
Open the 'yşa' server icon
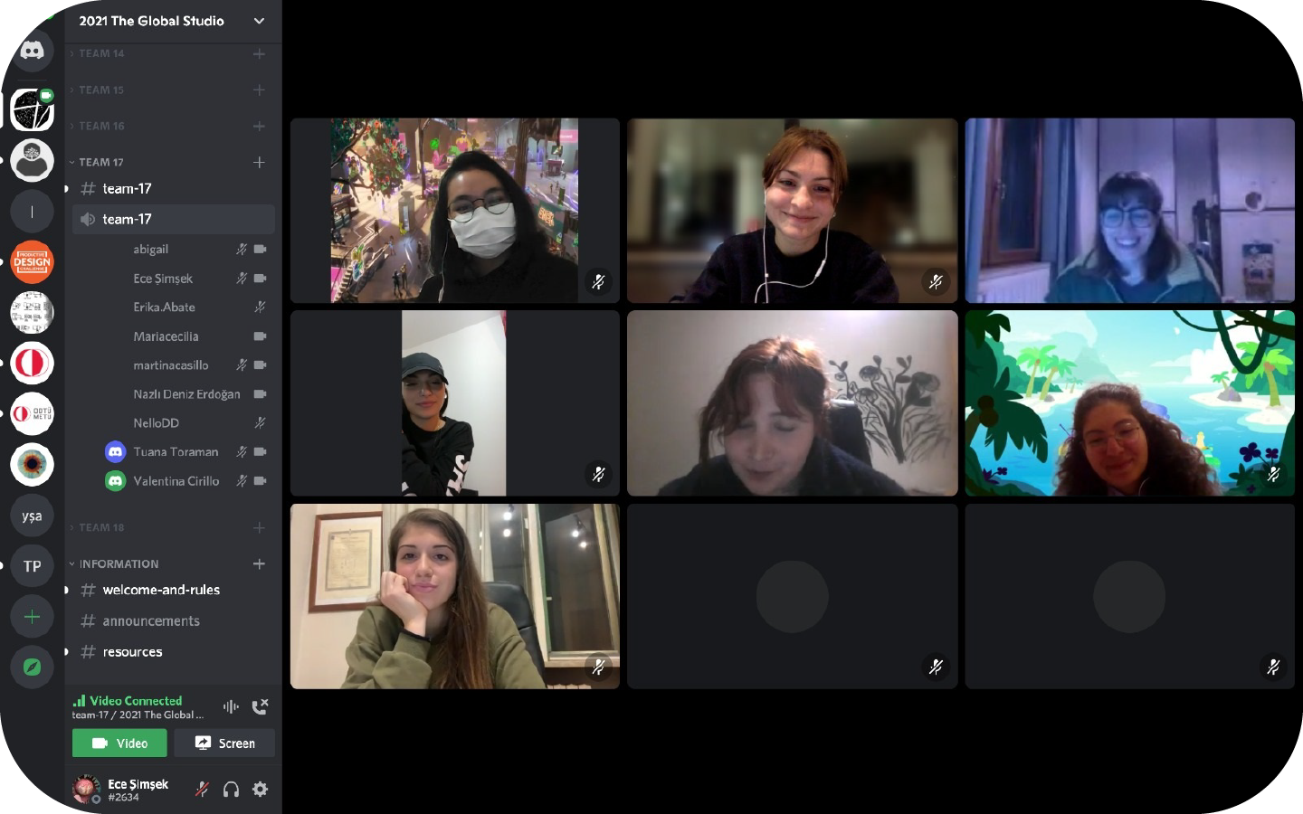(32, 516)
